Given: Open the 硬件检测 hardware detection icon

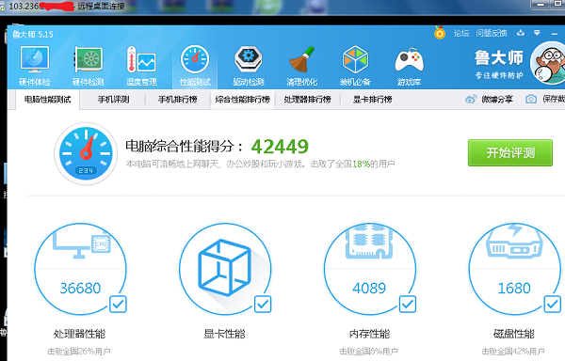Looking at the screenshot, I should click(89, 59).
